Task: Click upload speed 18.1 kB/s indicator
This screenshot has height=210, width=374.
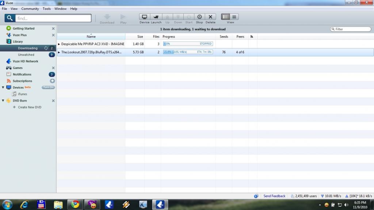Action: click(x=359, y=196)
